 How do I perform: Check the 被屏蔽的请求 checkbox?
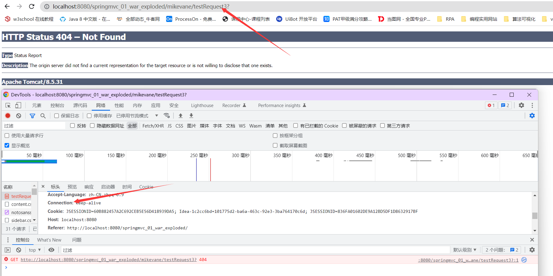[344, 126]
